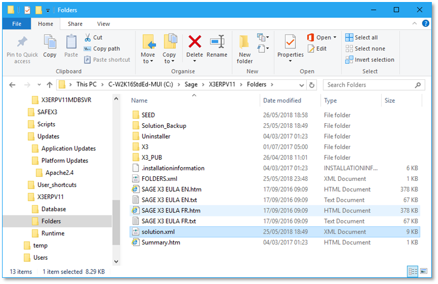
Task: Expand the Copy to dropdown
Action: pos(169,61)
